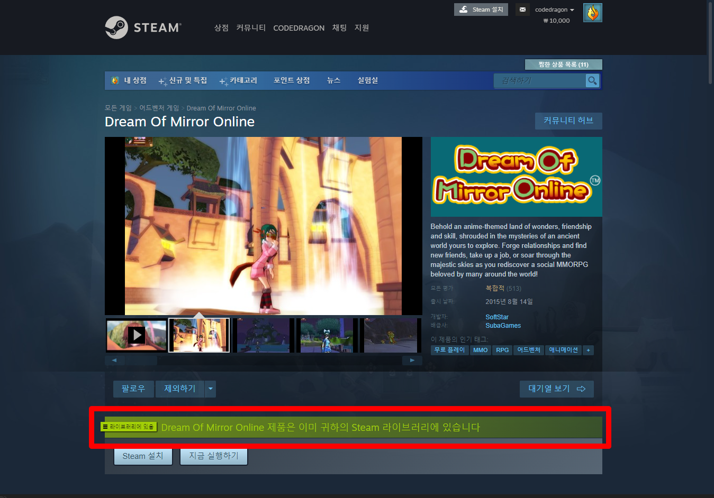Follow the Dream Of Mirror Online breadcrumb

(221, 108)
